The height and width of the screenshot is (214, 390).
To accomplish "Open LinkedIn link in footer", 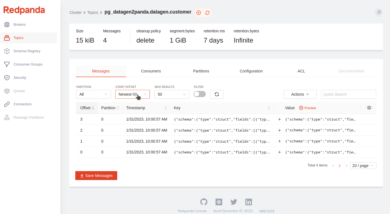I will point(249,202).
